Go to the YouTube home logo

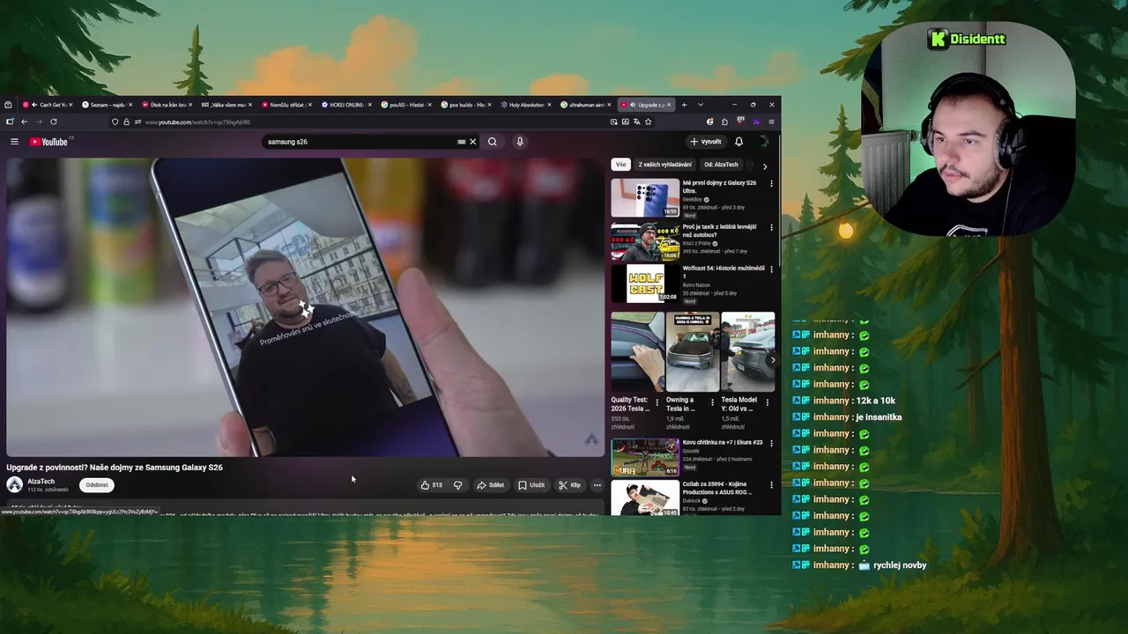click(x=48, y=142)
